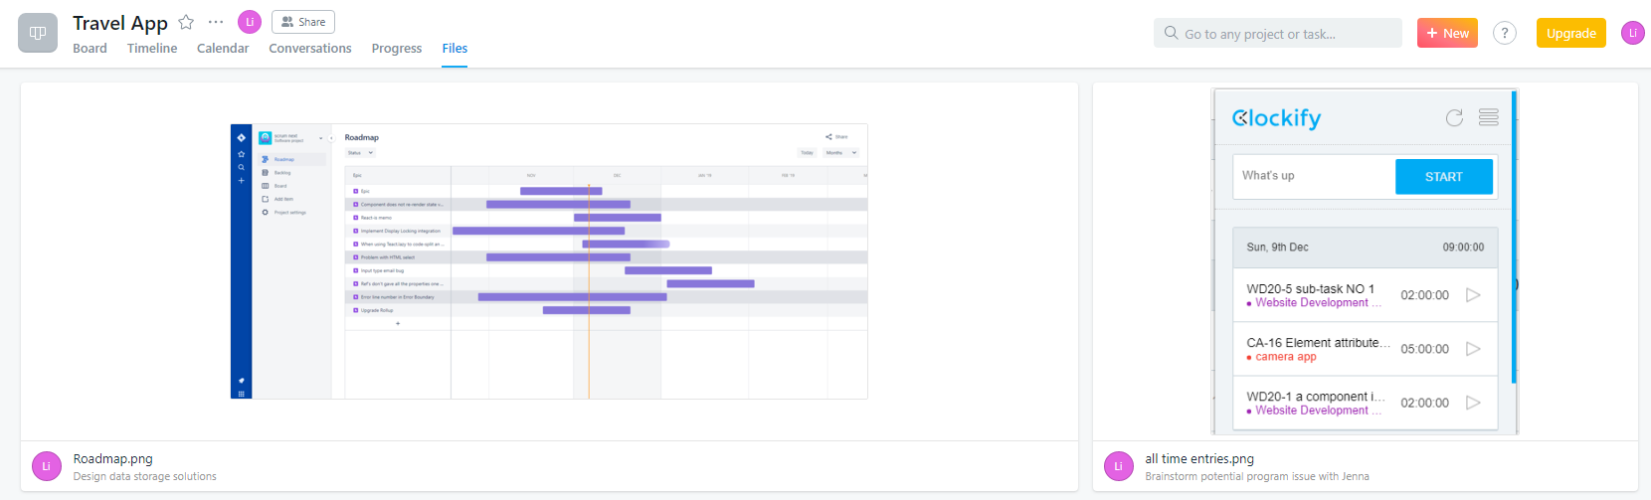Open the project actions ellipsis menu
This screenshot has height=500, width=1651.
coord(216,22)
